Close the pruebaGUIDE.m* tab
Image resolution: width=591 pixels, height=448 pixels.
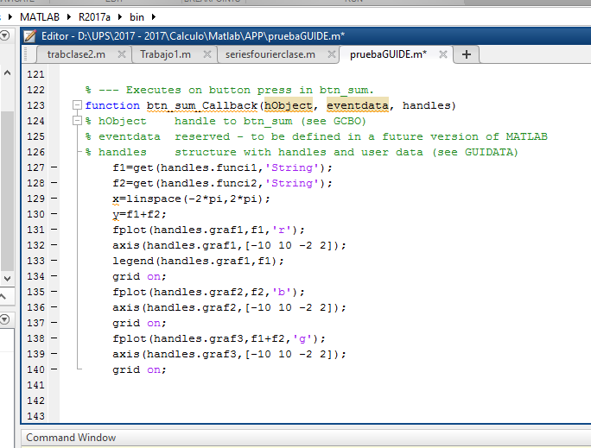coord(443,54)
